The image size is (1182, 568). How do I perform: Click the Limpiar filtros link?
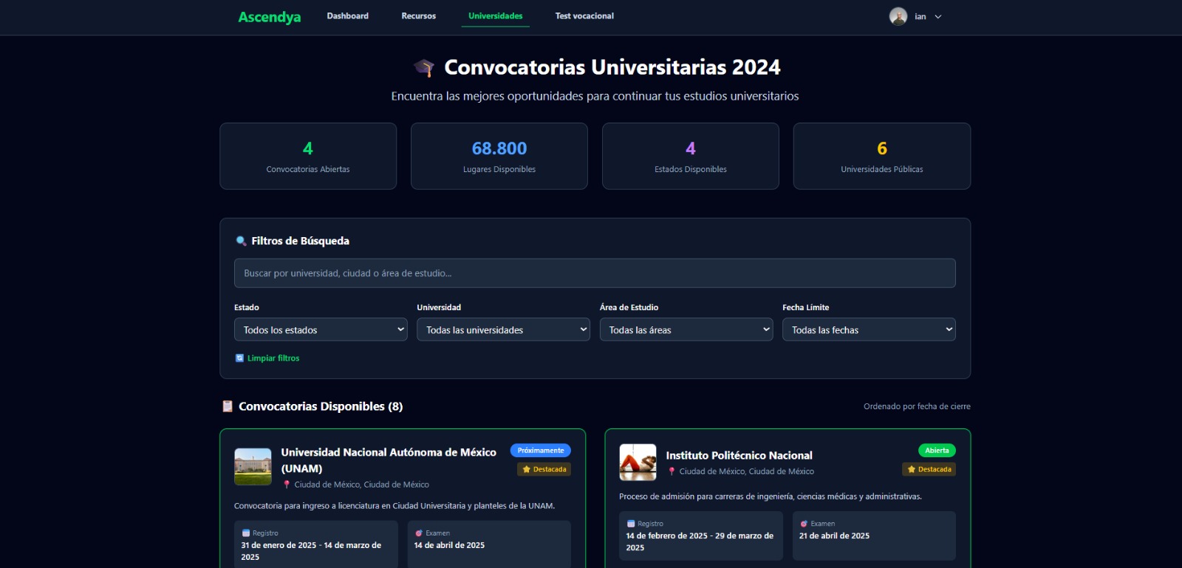pyautogui.click(x=273, y=358)
